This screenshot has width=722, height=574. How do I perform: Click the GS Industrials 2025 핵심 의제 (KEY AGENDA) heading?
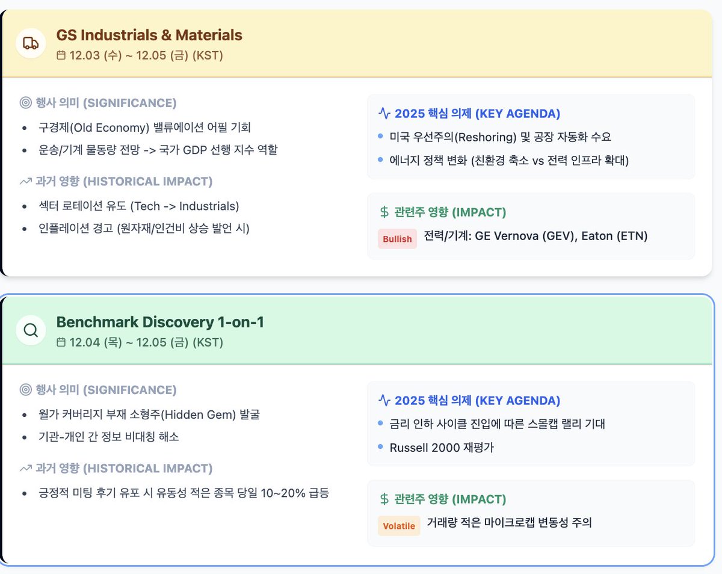click(x=477, y=113)
